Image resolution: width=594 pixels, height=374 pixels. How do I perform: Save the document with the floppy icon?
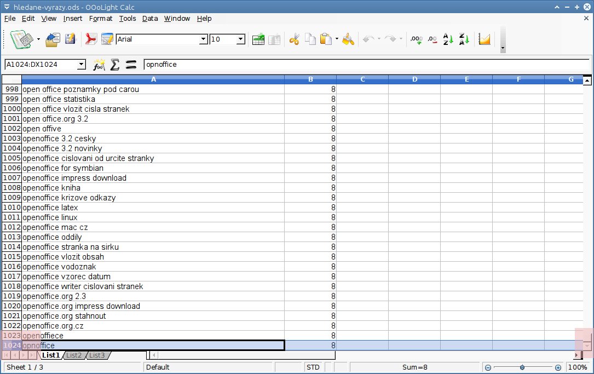tap(70, 39)
